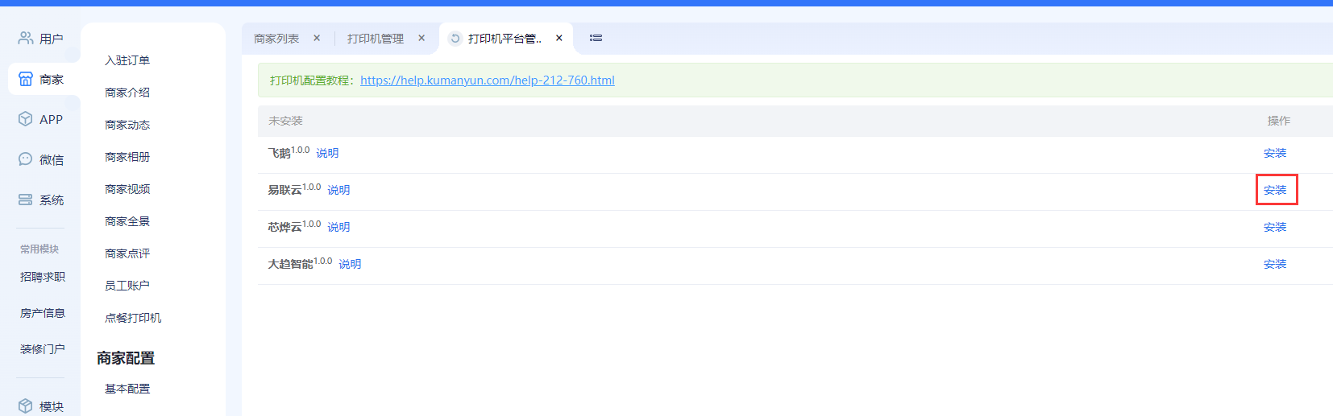Image resolution: width=1333 pixels, height=416 pixels.
Task: Open the 系统 server icon section
Action: click(x=26, y=200)
